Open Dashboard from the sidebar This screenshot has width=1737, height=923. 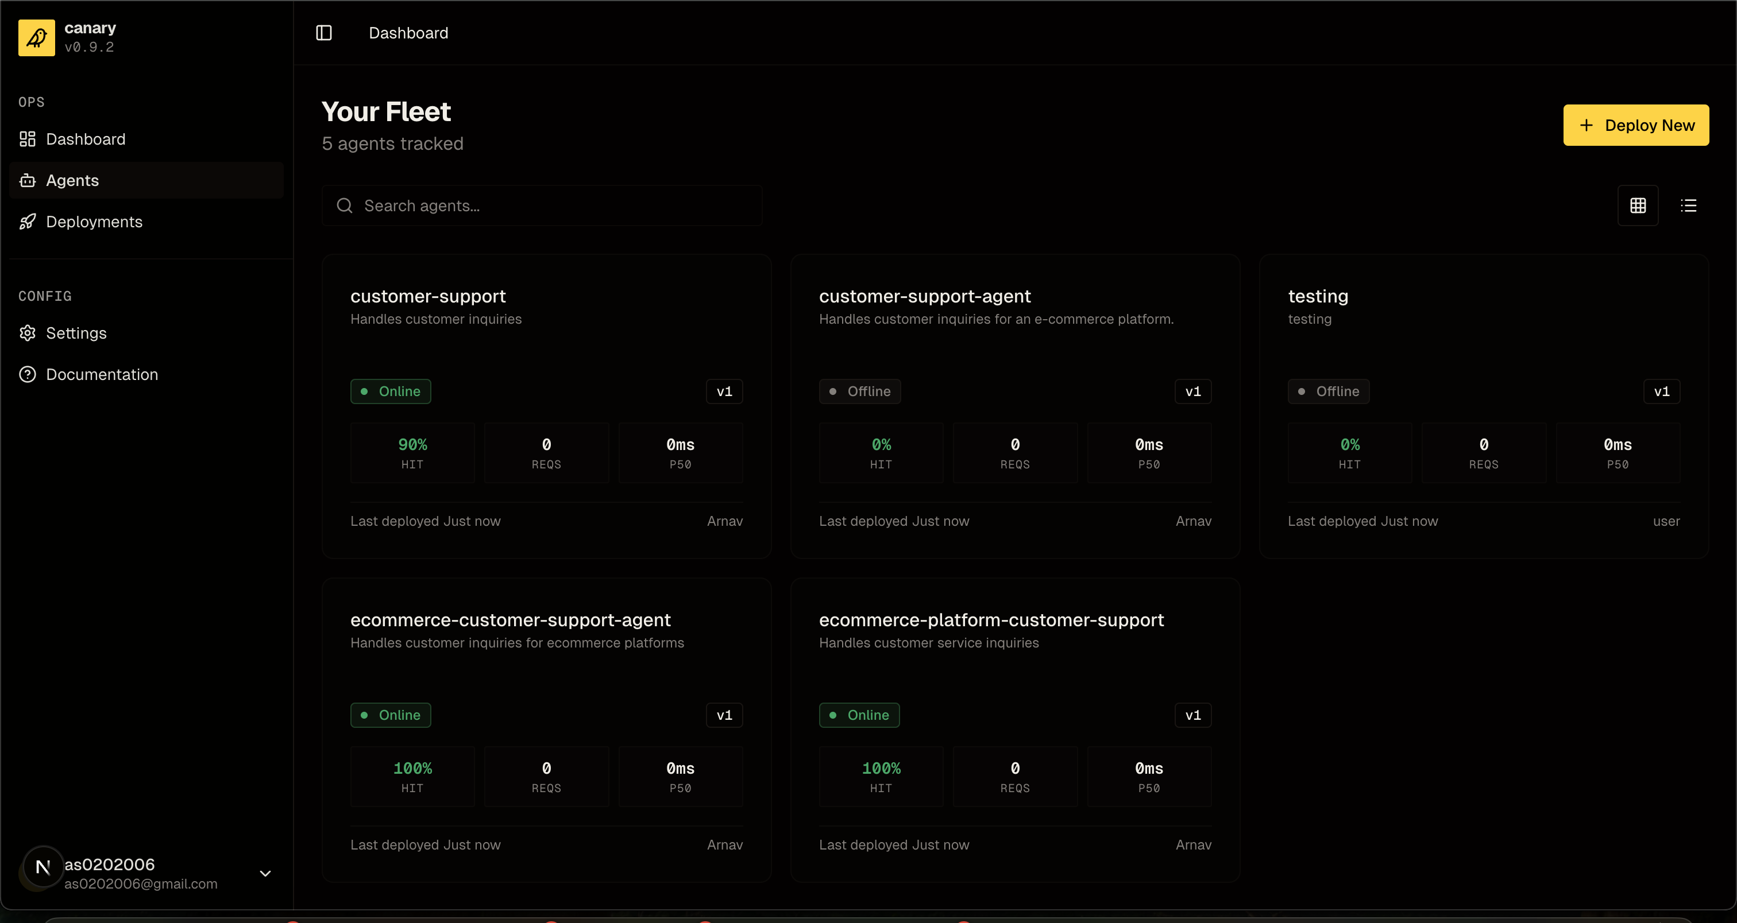pyautogui.click(x=85, y=139)
